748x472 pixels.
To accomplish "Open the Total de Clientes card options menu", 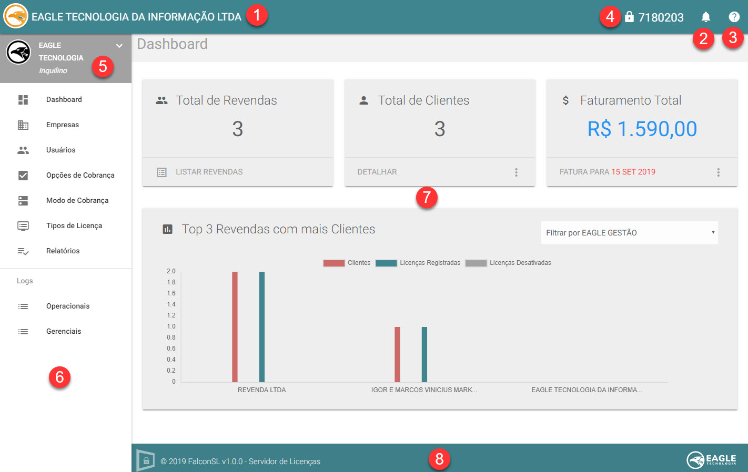I will (x=516, y=172).
